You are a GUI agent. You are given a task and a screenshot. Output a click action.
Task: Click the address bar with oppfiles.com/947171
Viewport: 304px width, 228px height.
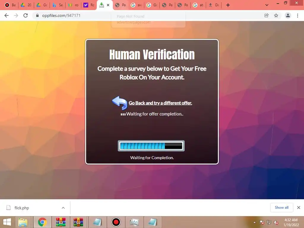[x=147, y=15]
